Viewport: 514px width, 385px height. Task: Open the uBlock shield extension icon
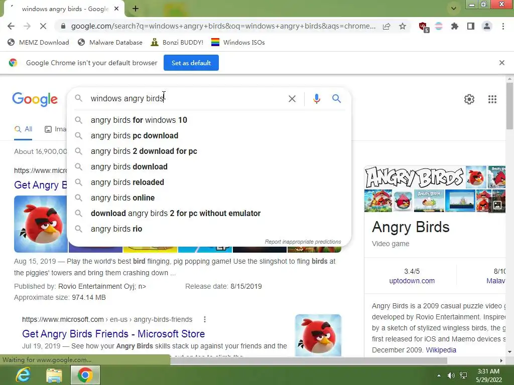(x=424, y=27)
